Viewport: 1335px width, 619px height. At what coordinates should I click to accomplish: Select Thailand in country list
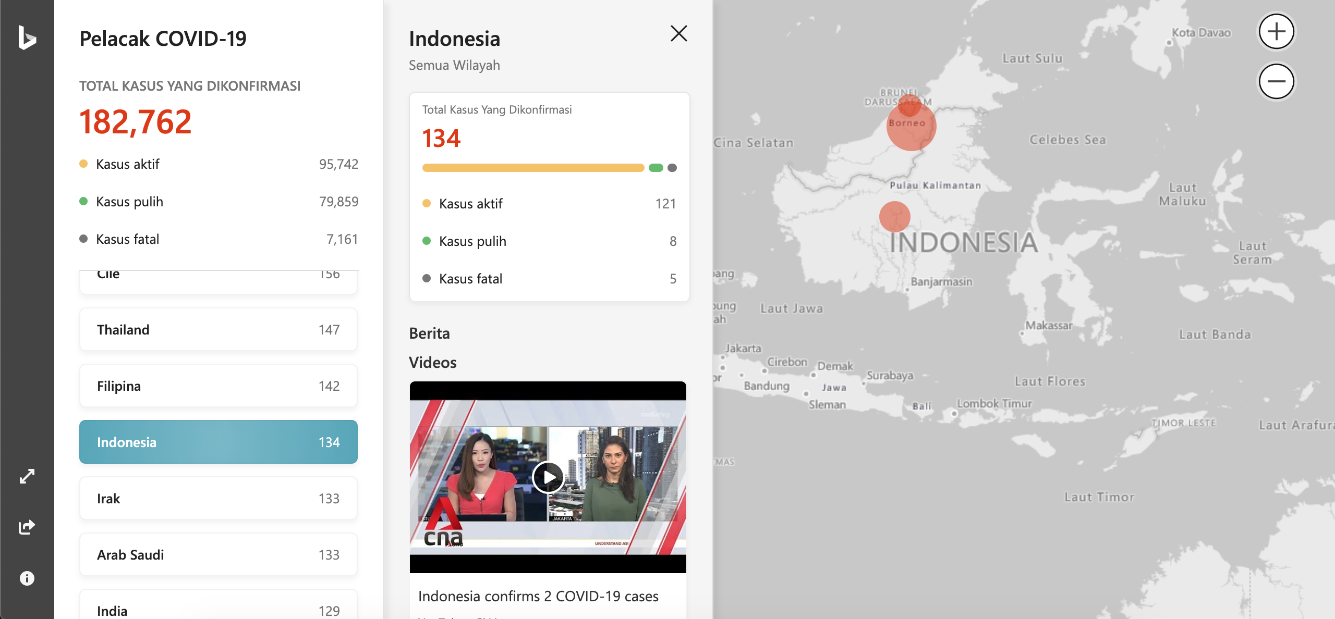218,329
